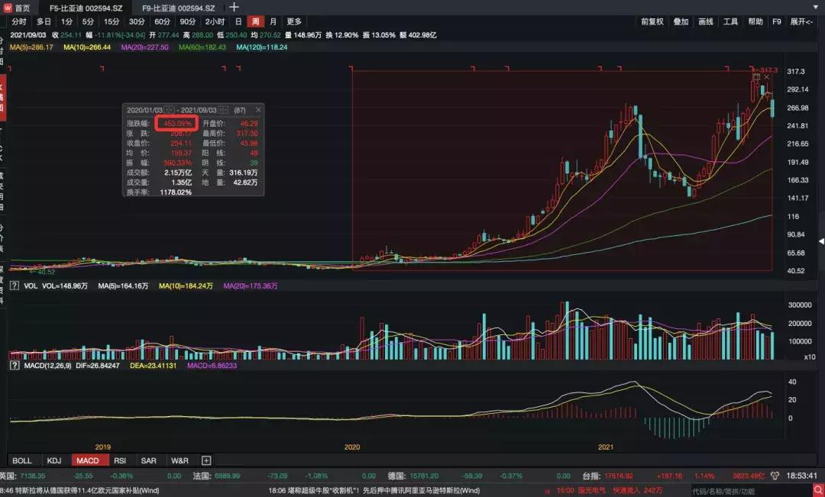The width and height of the screenshot is (825, 497).
Task: Open interval selection square icon near 317.3
Action: click(x=756, y=77)
